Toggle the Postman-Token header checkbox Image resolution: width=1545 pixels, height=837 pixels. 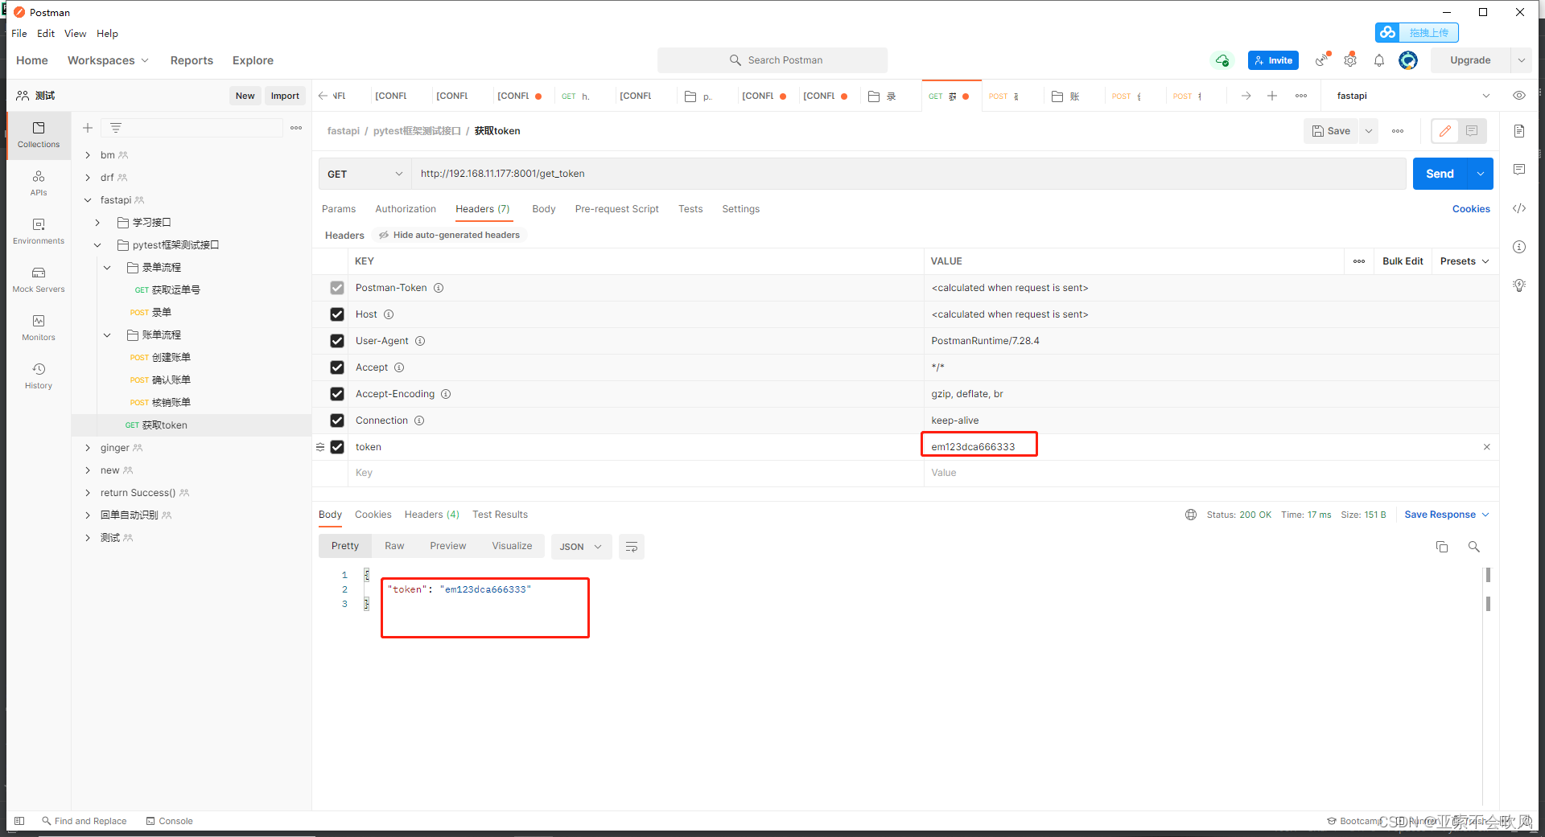pos(337,288)
